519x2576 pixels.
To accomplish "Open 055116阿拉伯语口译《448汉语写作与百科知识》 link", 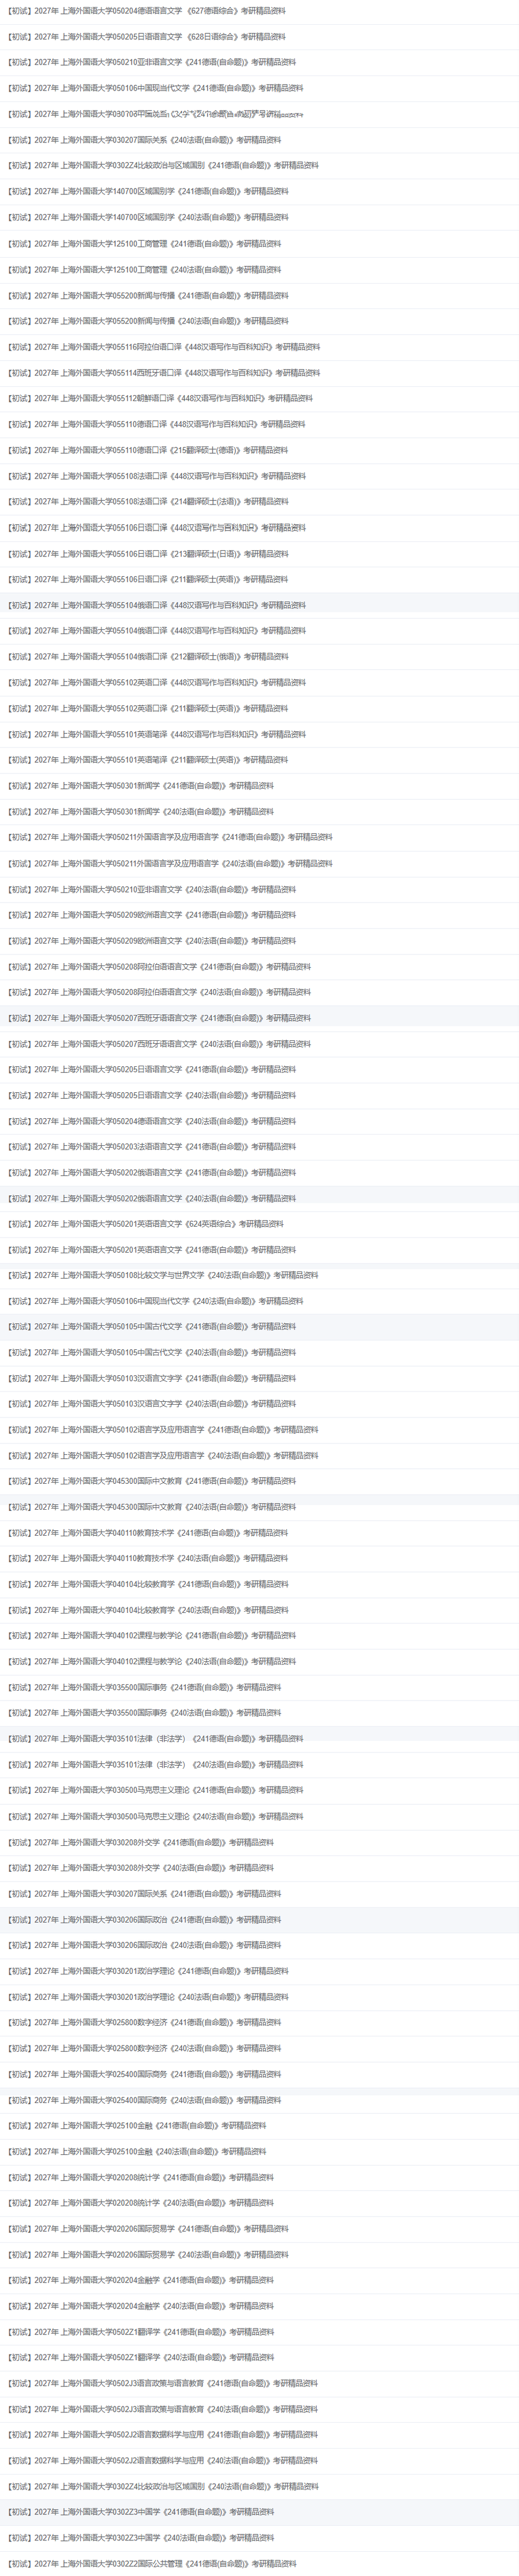I will pos(164,347).
